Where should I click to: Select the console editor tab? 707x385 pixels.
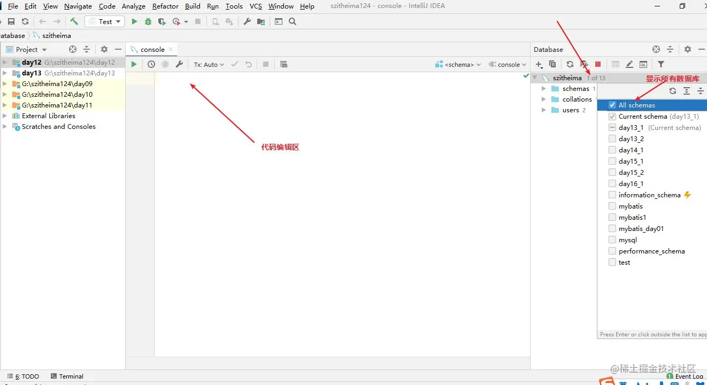pyautogui.click(x=152, y=49)
